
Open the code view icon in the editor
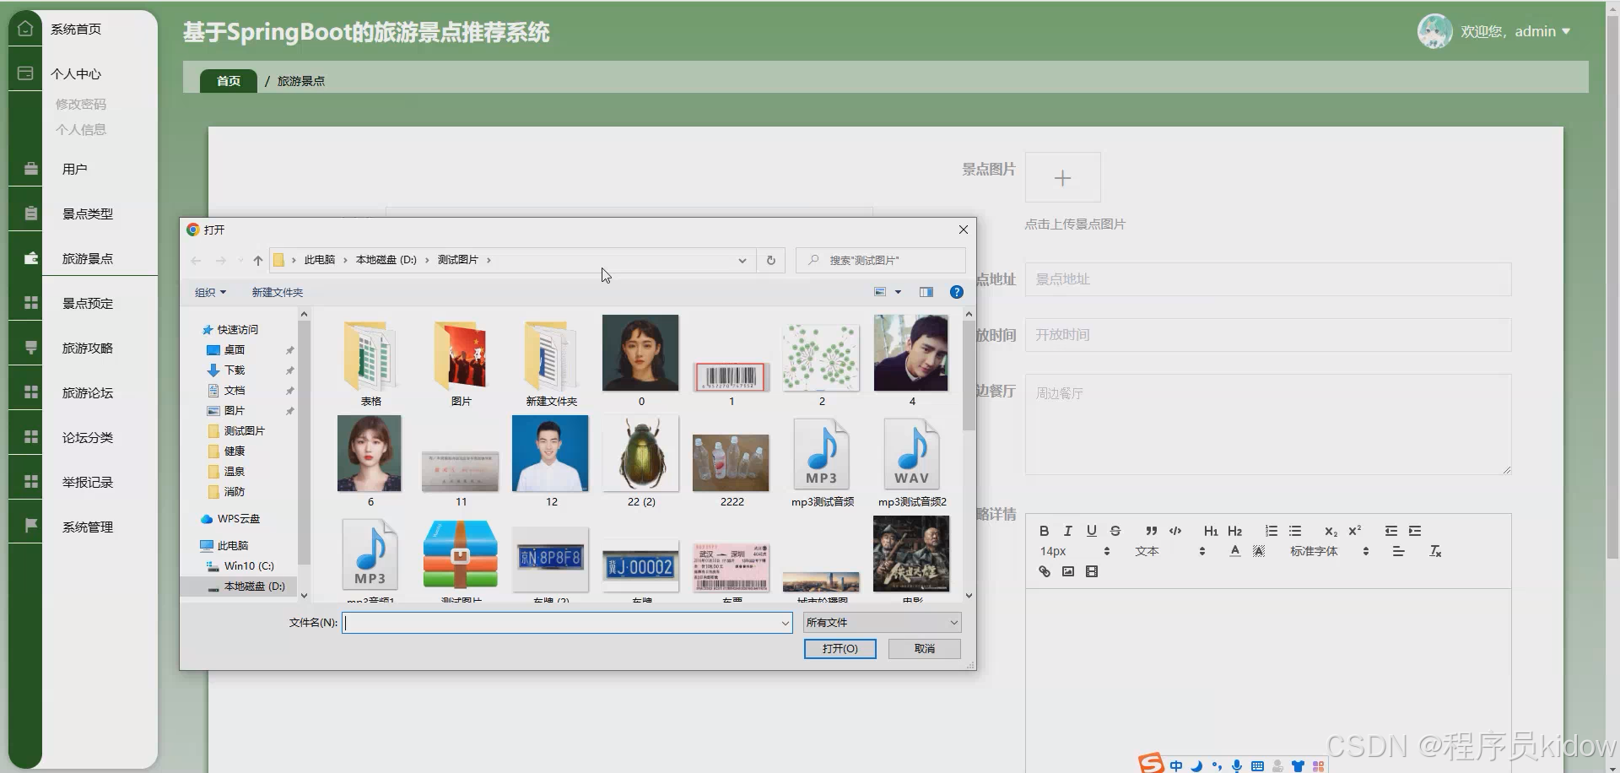coord(1174,531)
